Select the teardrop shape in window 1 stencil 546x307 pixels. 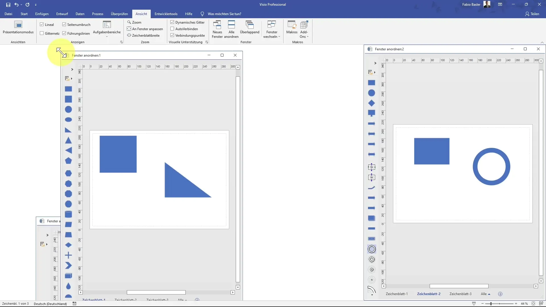pyautogui.click(x=68, y=286)
